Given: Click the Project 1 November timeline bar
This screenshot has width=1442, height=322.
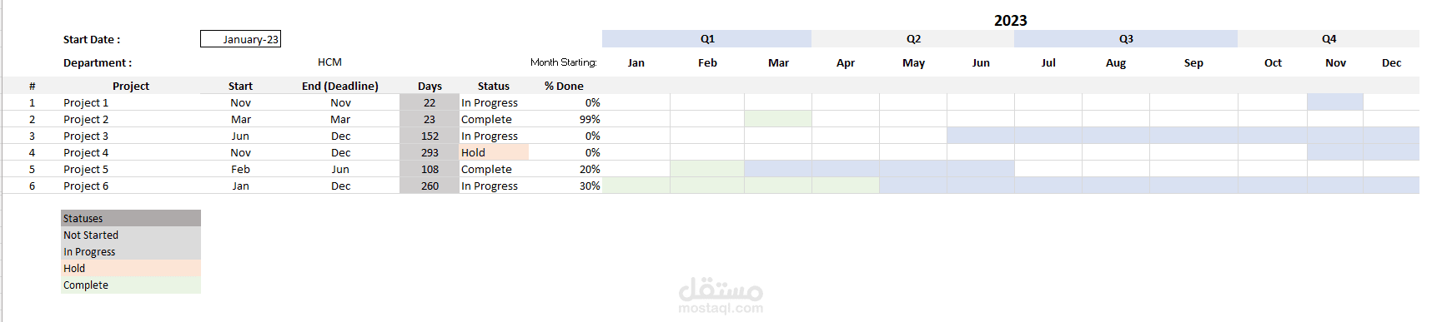Looking at the screenshot, I should click(1335, 102).
